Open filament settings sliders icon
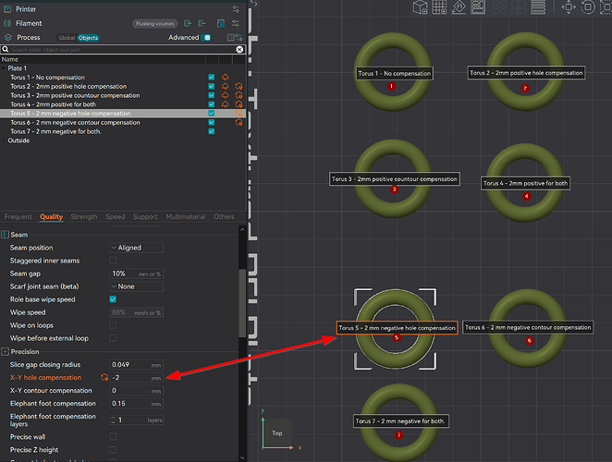 236,23
